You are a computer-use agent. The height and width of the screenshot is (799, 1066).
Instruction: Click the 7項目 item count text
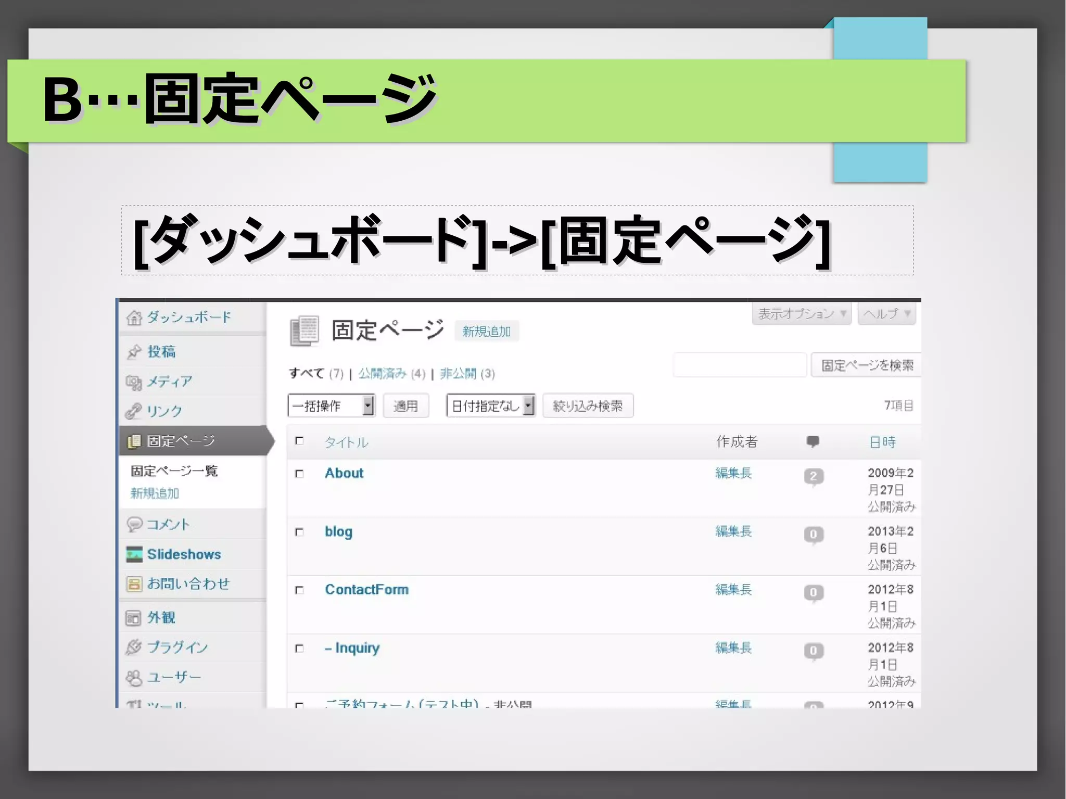coord(899,405)
